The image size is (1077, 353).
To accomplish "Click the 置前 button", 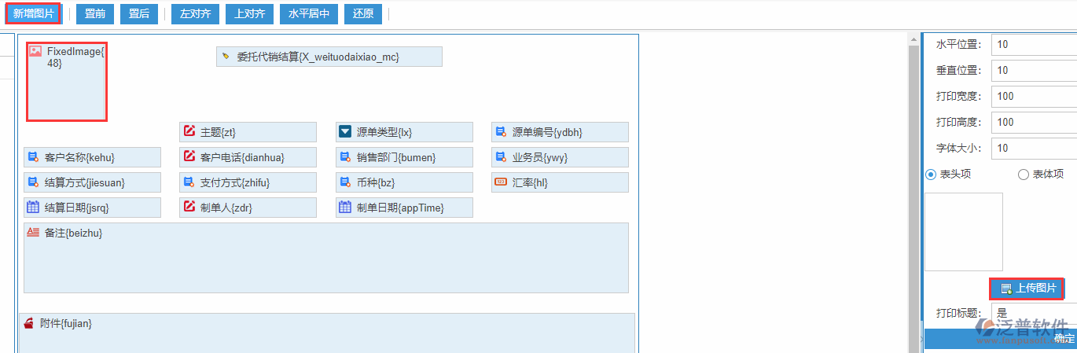I will point(95,14).
